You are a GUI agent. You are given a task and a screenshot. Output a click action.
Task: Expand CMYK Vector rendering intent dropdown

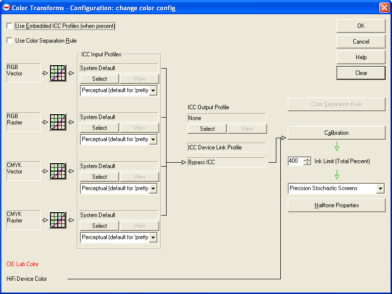pos(153,188)
